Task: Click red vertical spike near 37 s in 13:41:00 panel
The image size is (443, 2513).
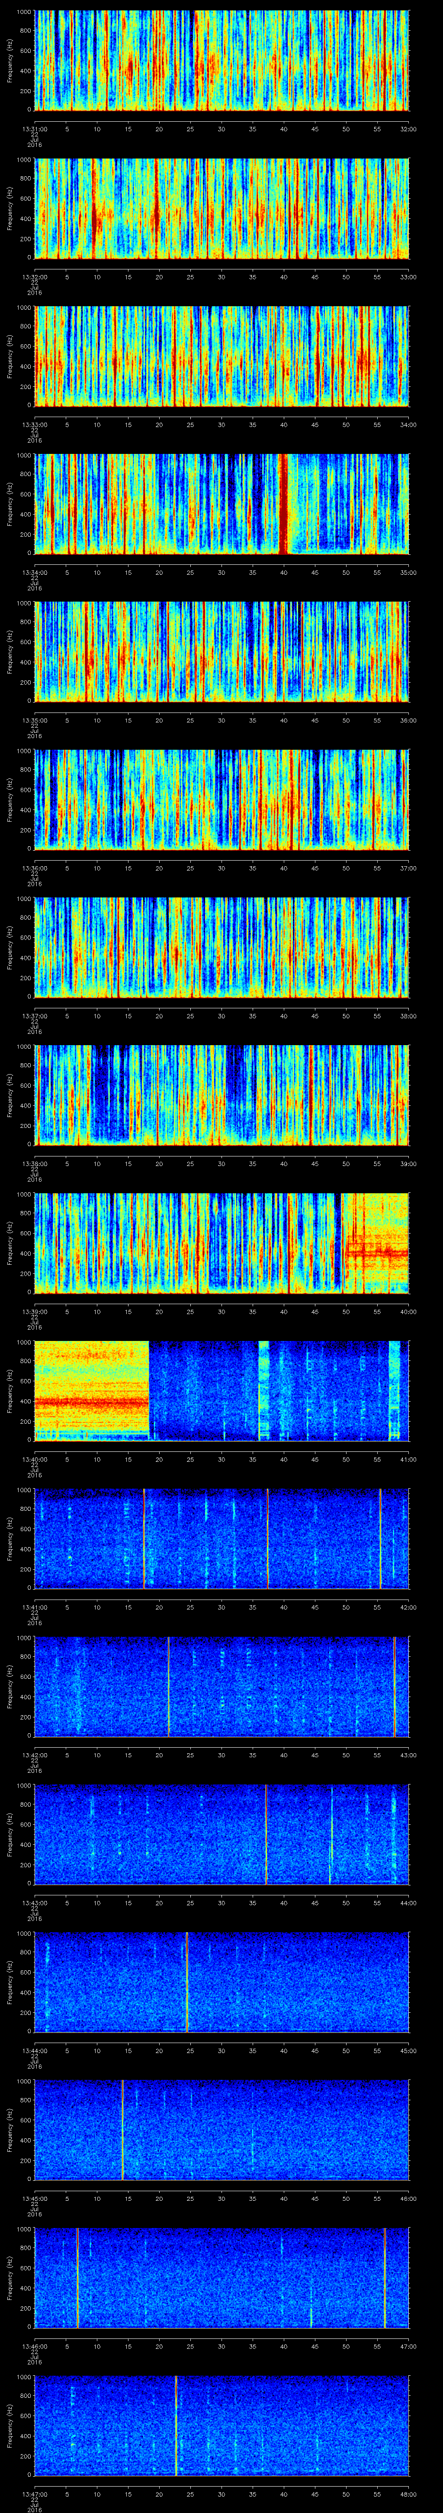Action: [x=268, y=1539]
